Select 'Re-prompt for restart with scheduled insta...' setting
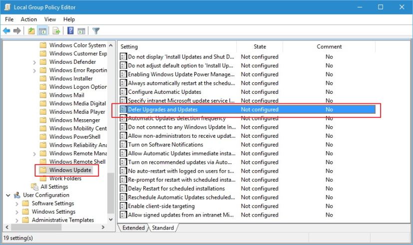The image size is (413, 245). pyautogui.click(x=182, y=180)
